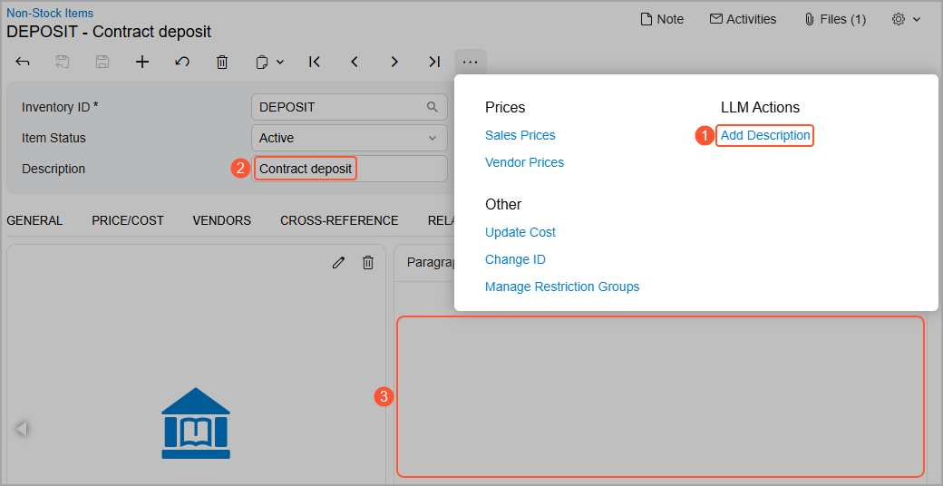This screenshot has height=486, width=943.
Task: Open the VENDORS tab
Action: [x=221, y=220]
